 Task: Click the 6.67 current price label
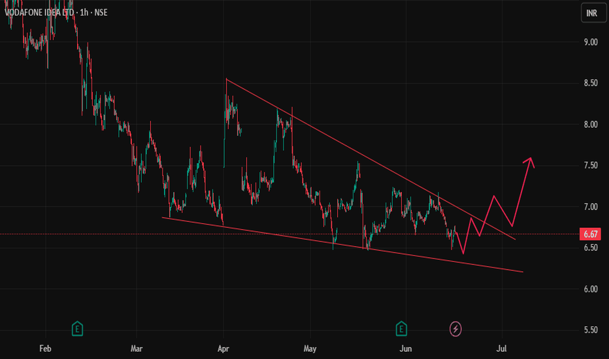(x=590, y=234)
